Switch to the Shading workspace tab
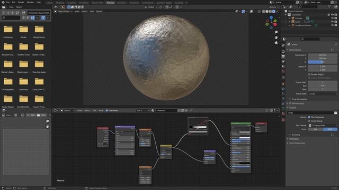 tap(110, 3)
